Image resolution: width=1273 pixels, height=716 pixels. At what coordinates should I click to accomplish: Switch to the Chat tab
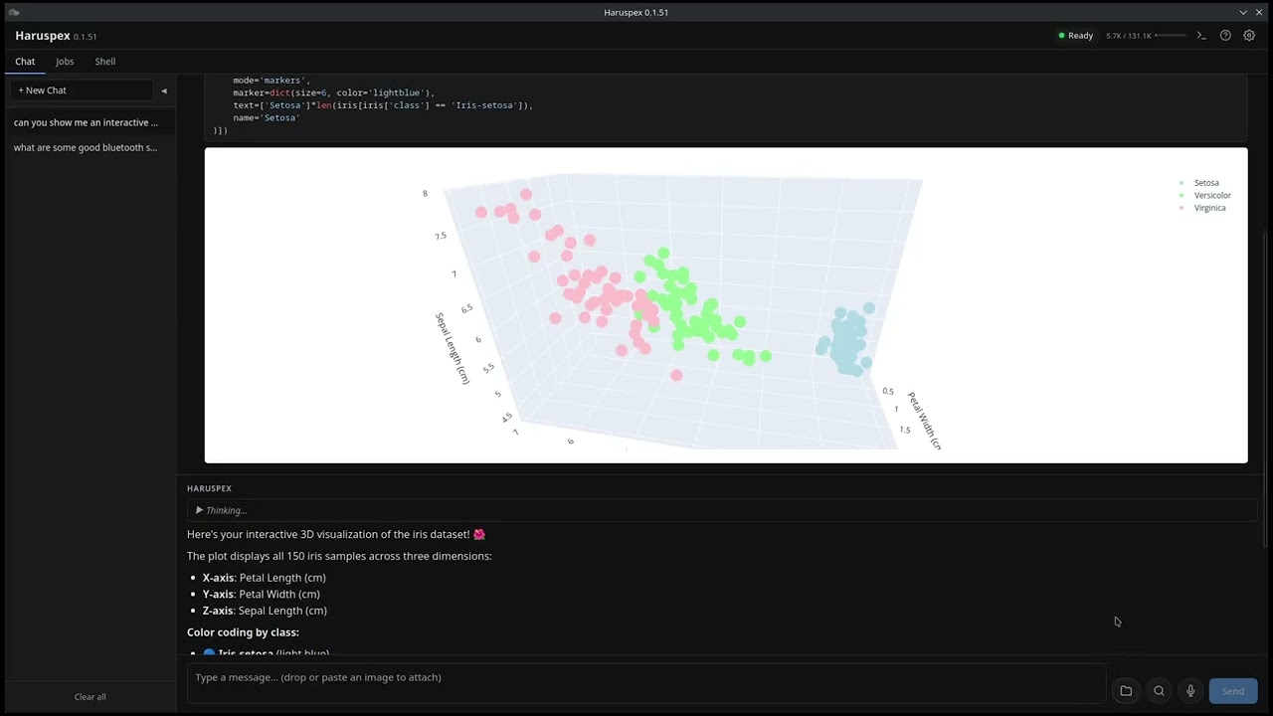[25, 62]
